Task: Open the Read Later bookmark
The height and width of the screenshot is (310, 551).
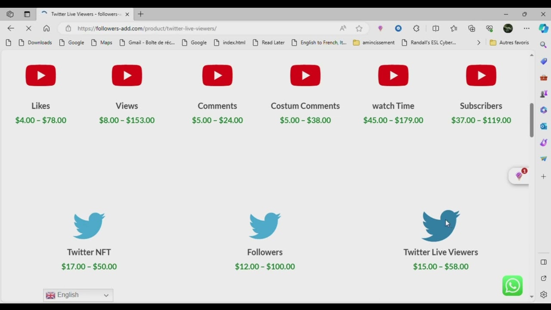Action: pyautogui.click(x=269, y=43)
